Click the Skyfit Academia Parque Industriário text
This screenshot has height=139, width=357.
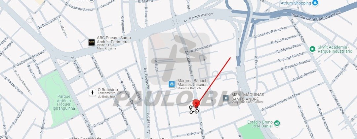point(335,49)
